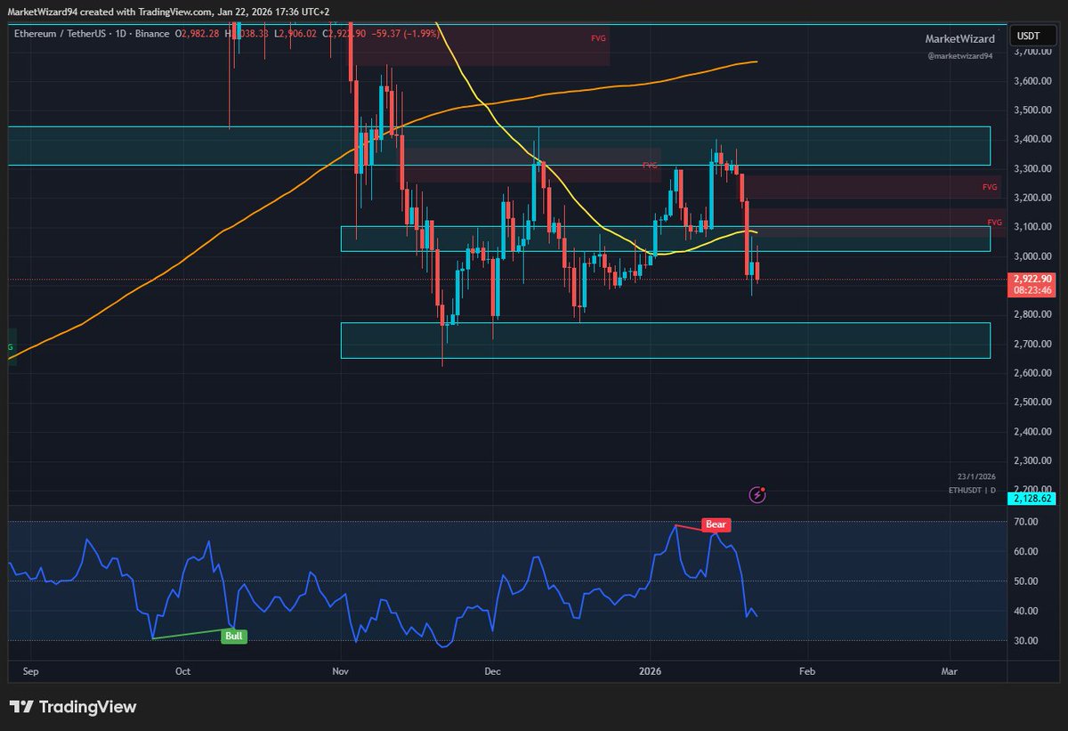
Task: Click the Nov label on time axis
Action: pos(341,672)
